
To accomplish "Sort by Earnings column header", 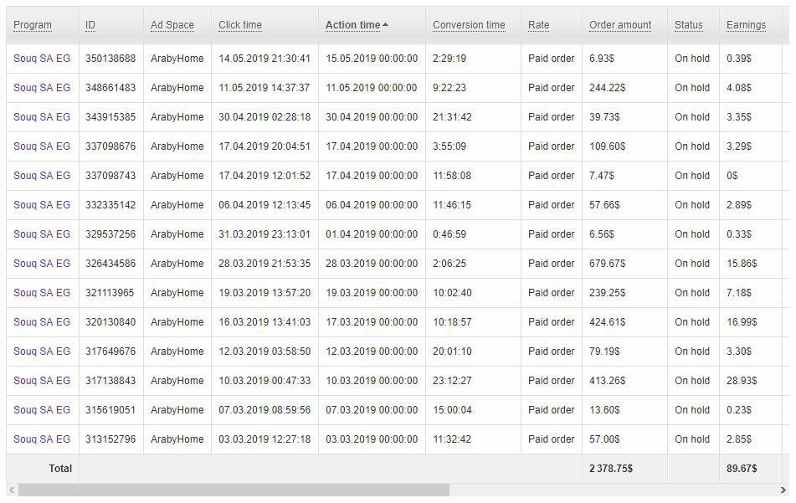I will click(x=746, y=25).
